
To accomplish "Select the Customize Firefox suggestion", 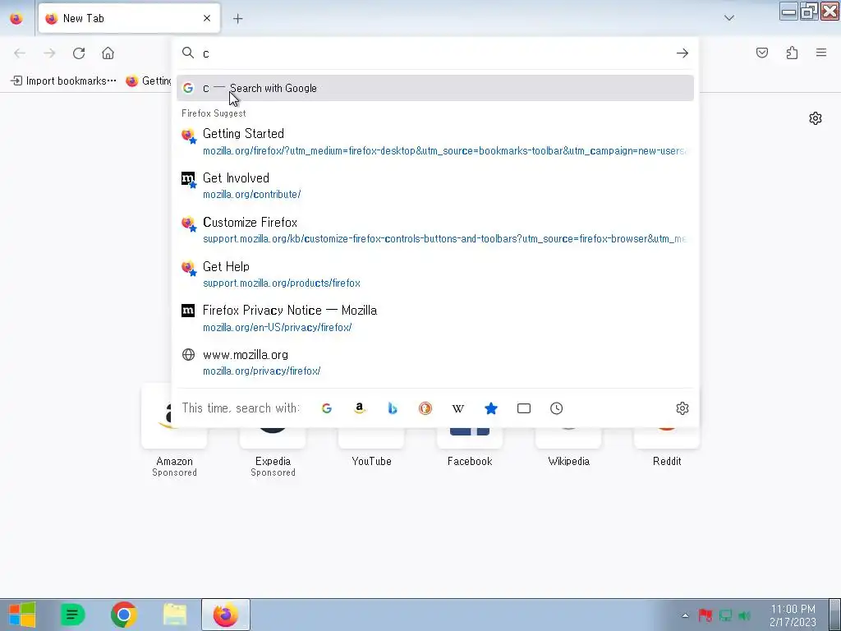I will point(435,230).
